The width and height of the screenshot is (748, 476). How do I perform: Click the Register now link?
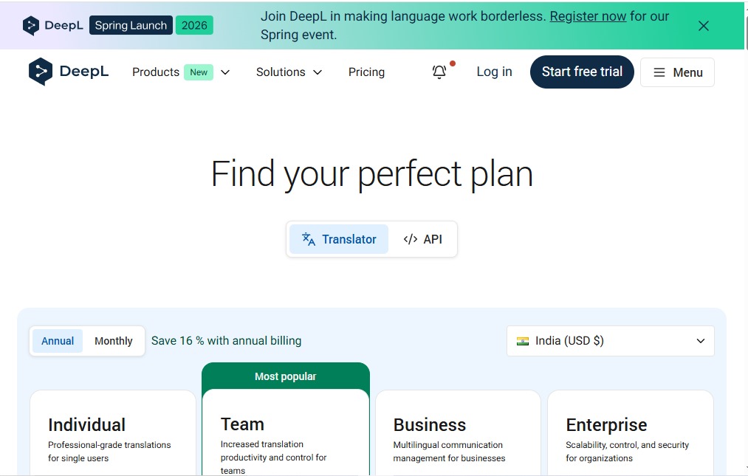588,16
